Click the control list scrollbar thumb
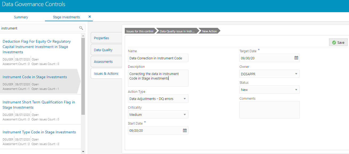Viewport: 349px width, 154px height. (x=83, y=76)
